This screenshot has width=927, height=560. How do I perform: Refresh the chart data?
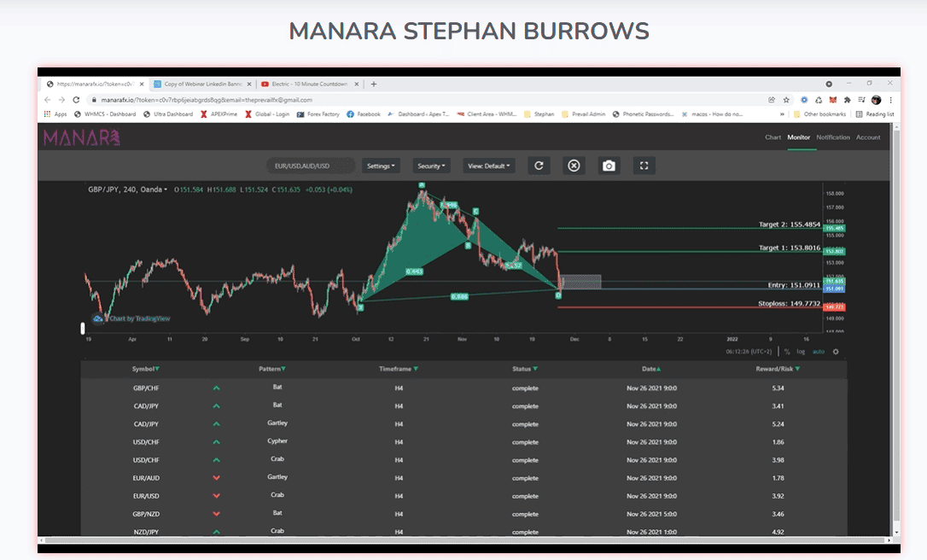538,166
